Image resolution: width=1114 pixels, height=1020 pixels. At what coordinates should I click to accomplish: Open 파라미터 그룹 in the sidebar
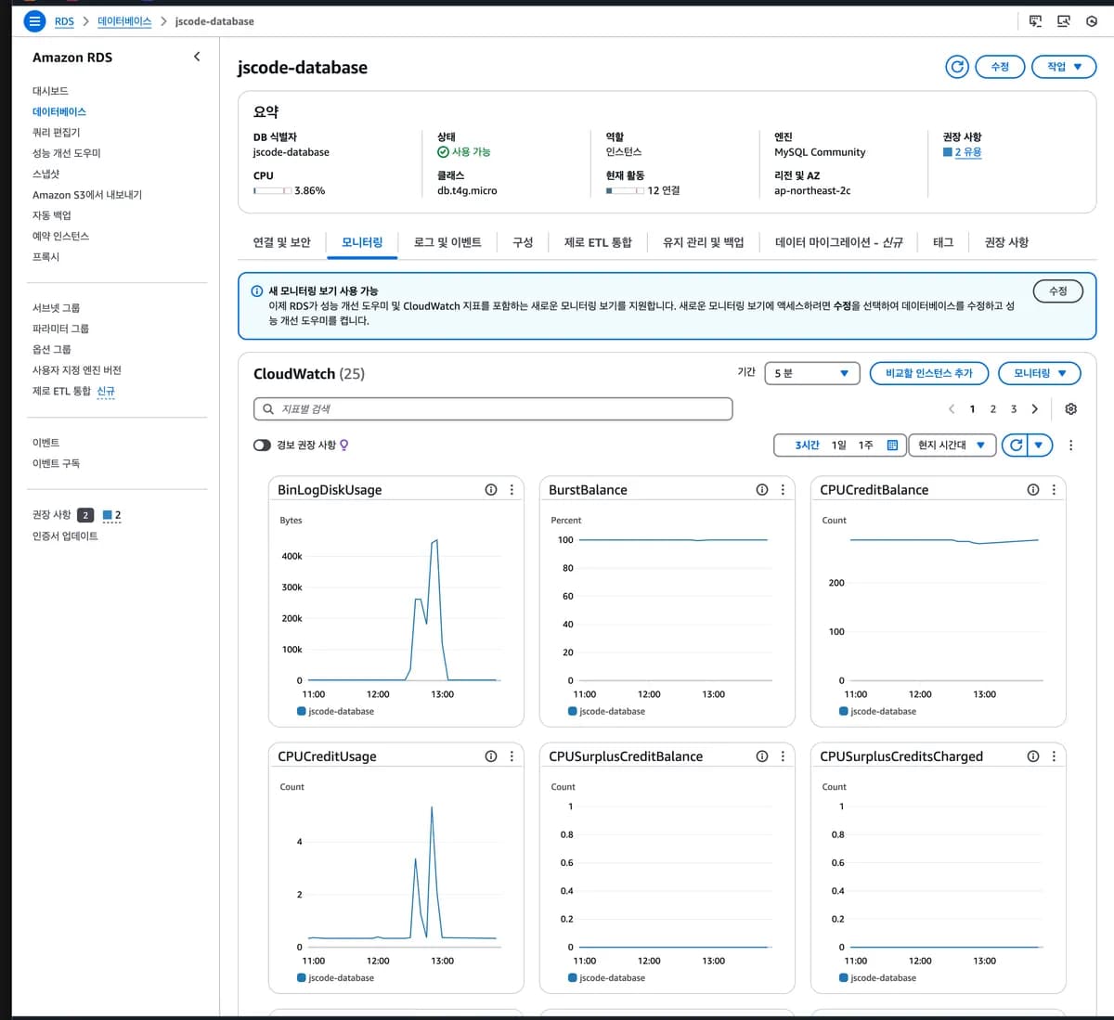coord(60,329)
